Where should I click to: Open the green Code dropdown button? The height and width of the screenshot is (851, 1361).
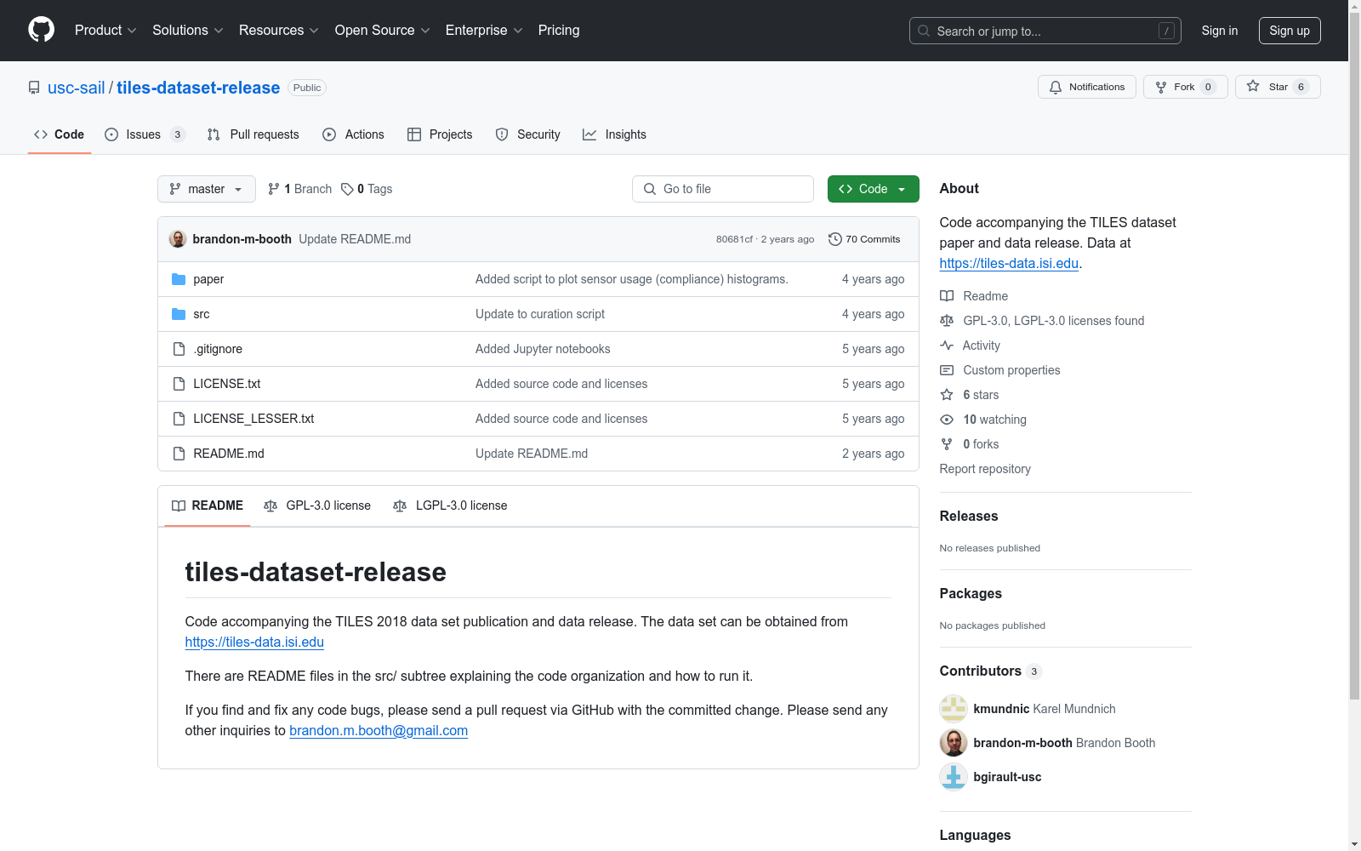pyautogui.click(x=873, y=189)
